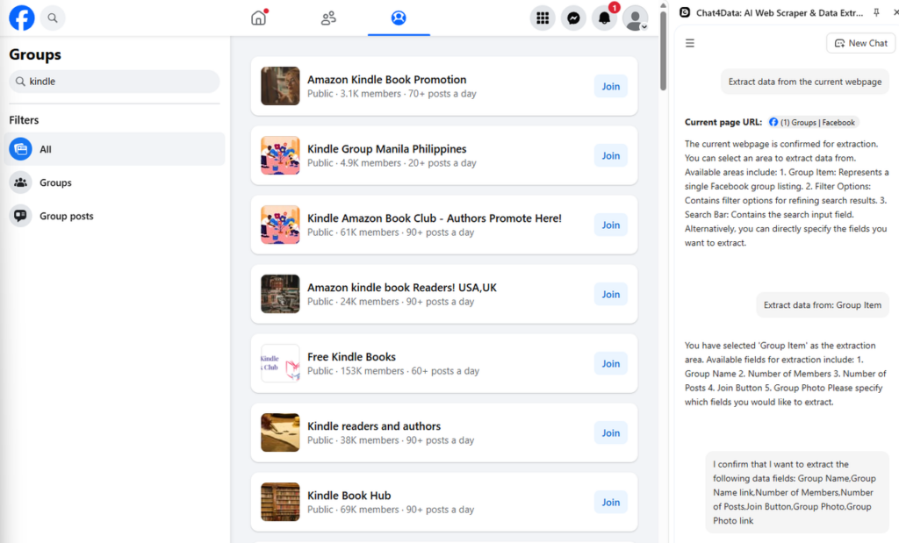This screenshot has width=899, height=543.
Task: Open Messenger from the top bar
Action: (x=573, y=18)
